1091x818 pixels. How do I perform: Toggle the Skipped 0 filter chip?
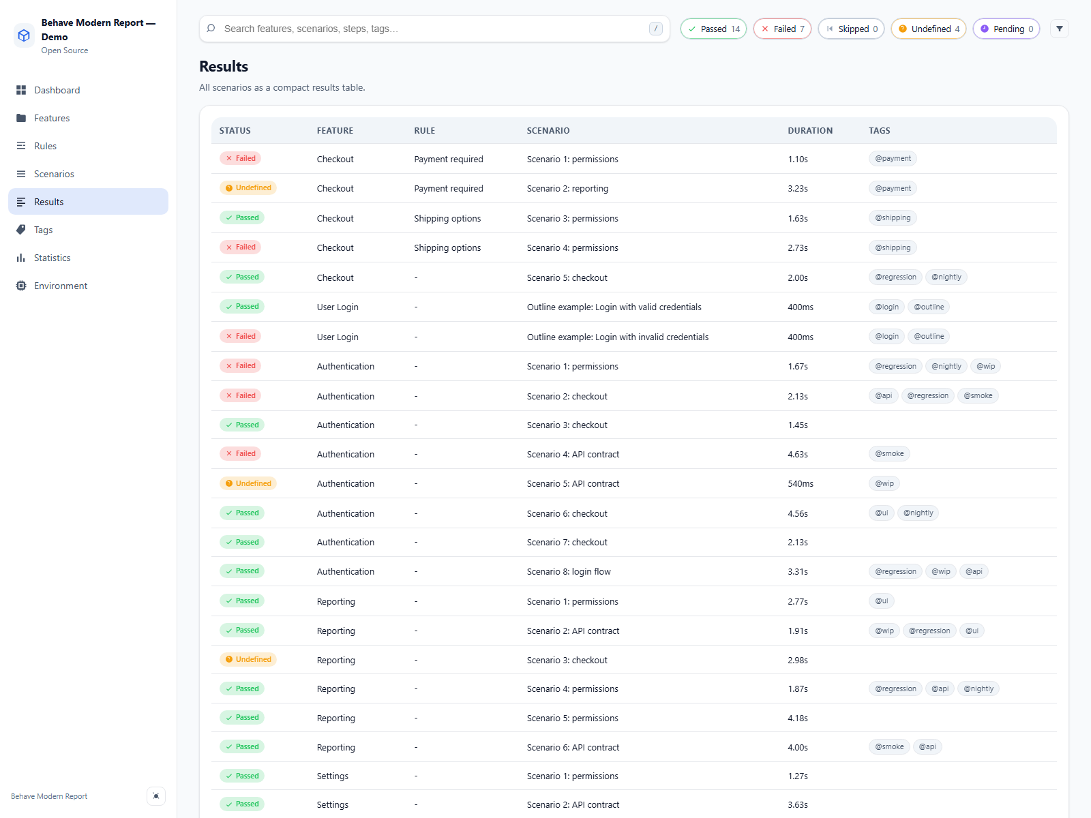pos(851,29)
